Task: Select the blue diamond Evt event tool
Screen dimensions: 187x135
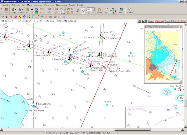Action: (32, 10)
